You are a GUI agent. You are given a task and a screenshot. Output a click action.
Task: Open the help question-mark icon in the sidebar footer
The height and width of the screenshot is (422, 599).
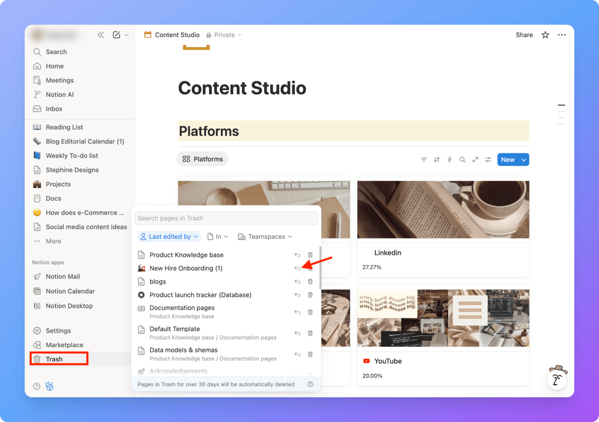tap(37, 386)
